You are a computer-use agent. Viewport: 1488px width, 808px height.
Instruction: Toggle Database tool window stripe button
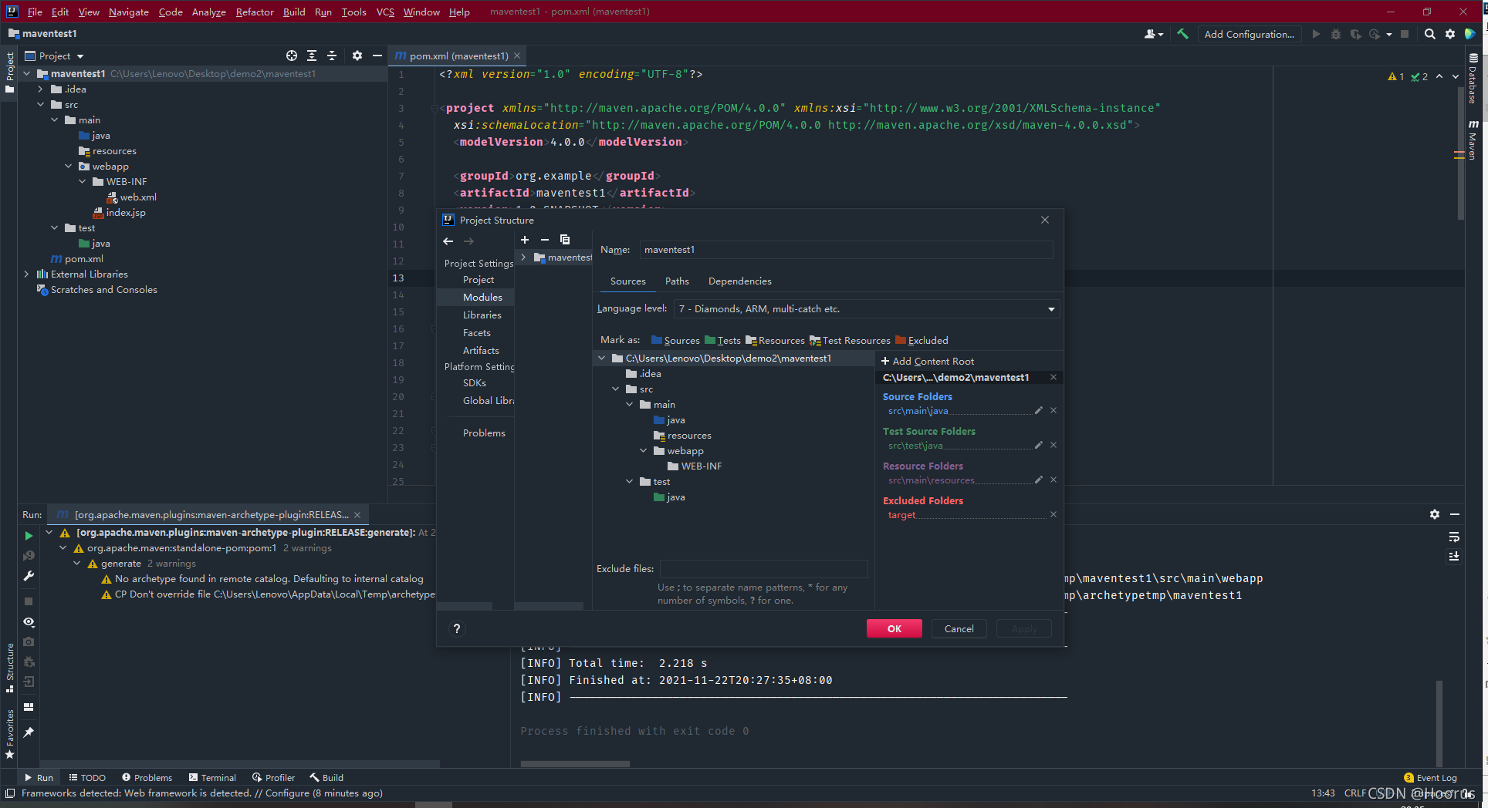(1473, 79)
